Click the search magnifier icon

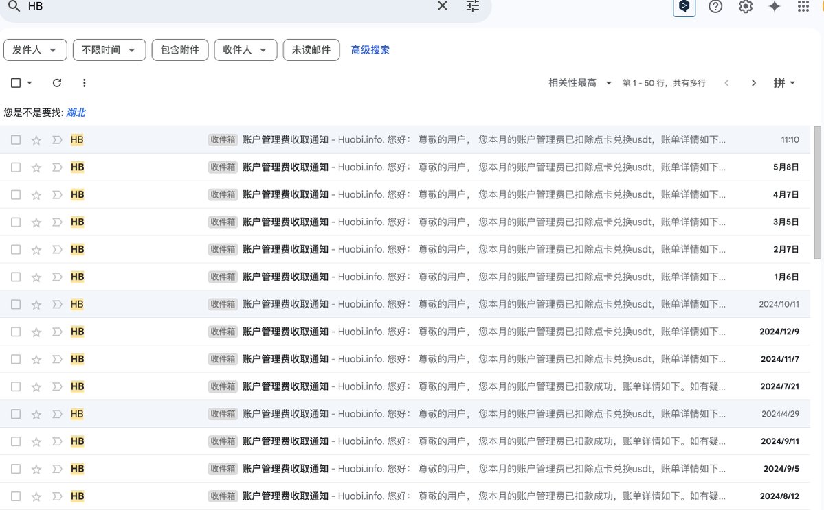coord(14,6)
